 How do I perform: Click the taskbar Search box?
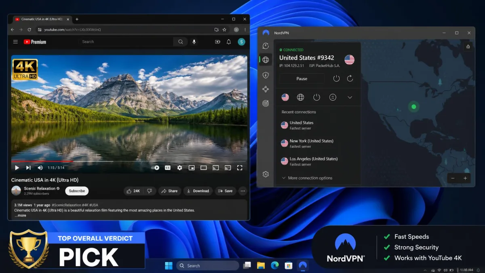[208, 265]
